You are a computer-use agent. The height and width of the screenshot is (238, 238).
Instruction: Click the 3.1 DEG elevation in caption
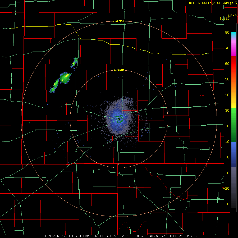tap(135, 236)
